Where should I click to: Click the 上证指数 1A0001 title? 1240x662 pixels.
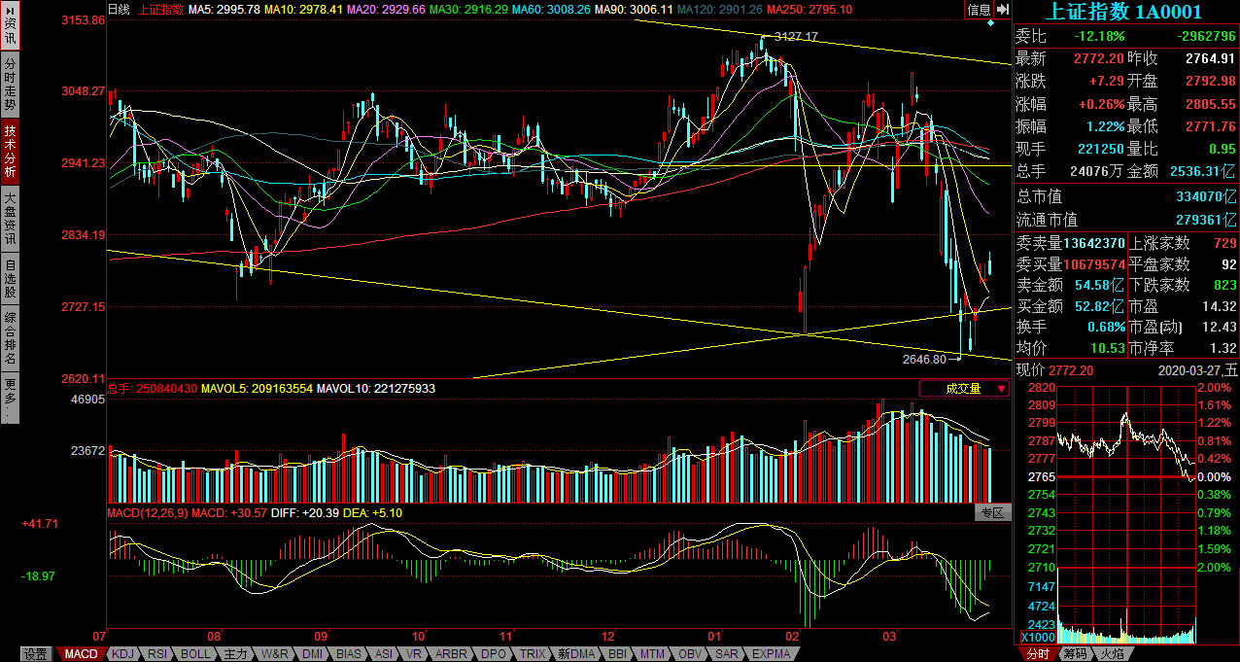pos(1122,12)
